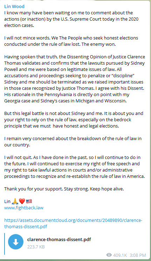The image size is (151, 261).
Task: Click the 409.1K view count
Action: tap(120, 255)
